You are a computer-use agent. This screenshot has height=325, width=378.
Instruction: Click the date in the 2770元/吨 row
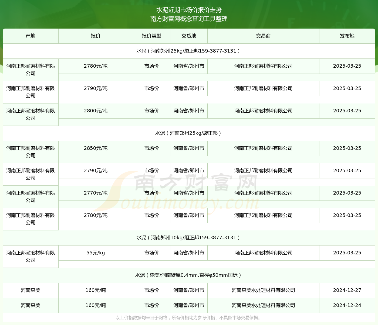pyautogui.click(x=347, y=193)
